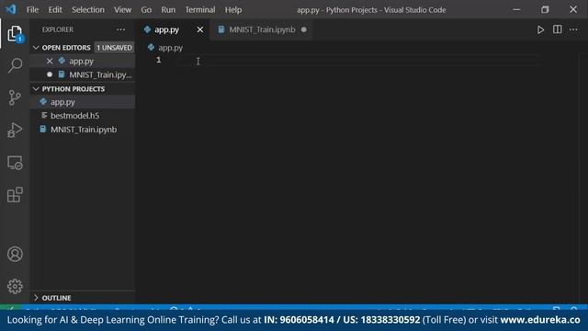
Task: Switch to the MNIST_Train.ipynb tab
Action: point(262,29)
